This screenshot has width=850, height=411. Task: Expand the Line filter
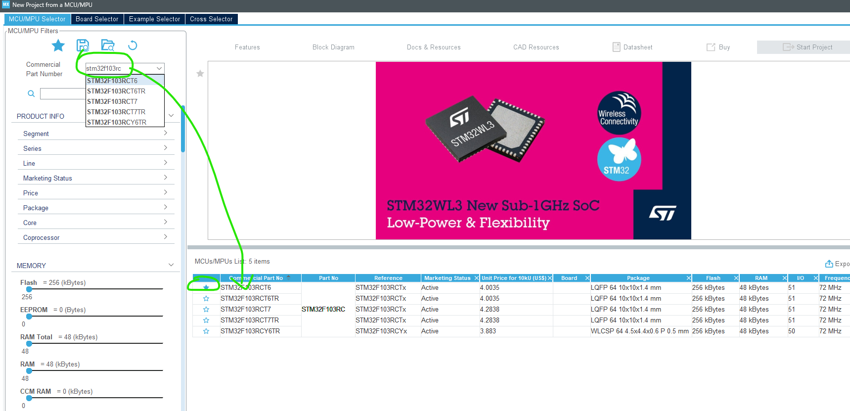click(x=95, y=163)
